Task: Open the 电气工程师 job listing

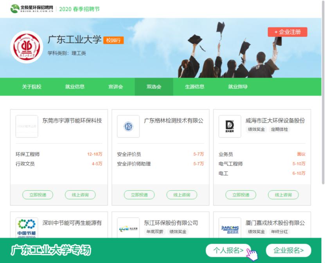Action: coord(231,164)
